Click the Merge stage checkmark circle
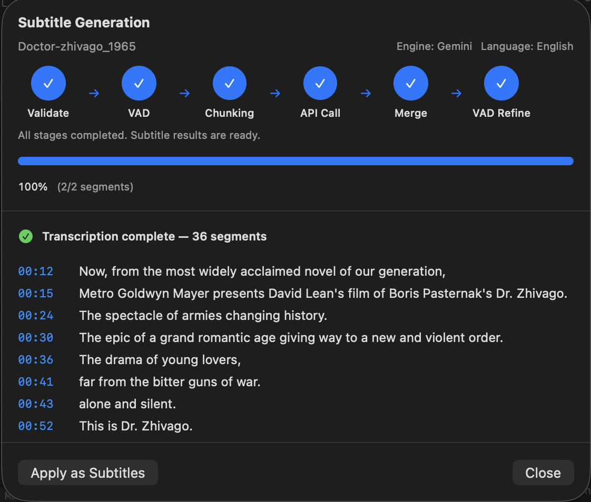 click(410, 83)
